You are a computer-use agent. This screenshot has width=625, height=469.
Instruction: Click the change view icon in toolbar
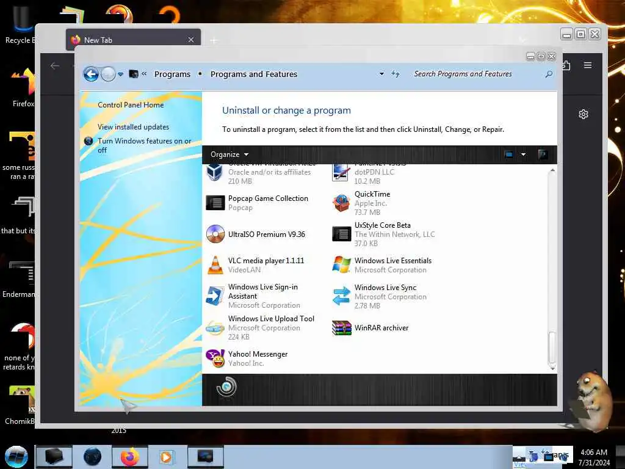click(x=508, y=155)
